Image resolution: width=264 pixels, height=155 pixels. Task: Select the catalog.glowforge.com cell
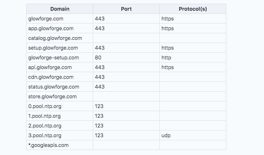55,38
